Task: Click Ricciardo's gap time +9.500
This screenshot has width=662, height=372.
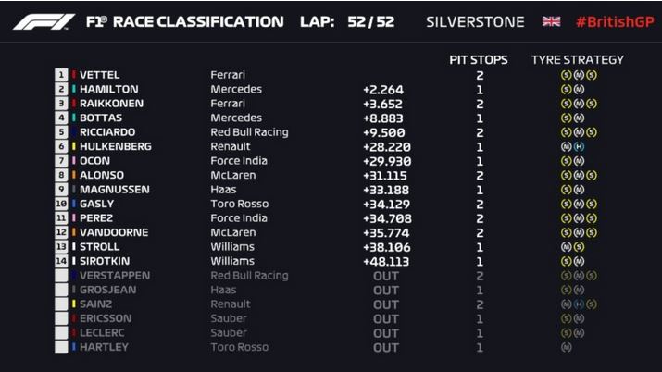Action: 383,132
